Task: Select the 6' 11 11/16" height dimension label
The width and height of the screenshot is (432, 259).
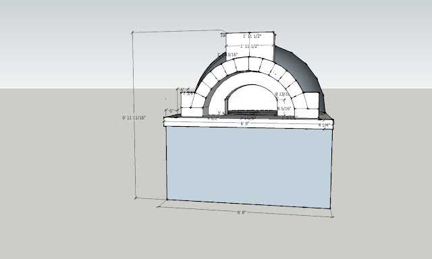Action: click(134, 117)
